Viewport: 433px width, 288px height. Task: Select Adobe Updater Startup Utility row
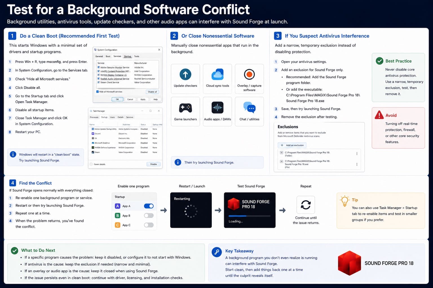[125, 129]
